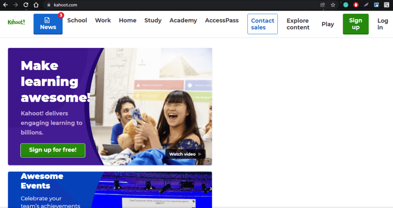The width and height of the screenshot is (393, 208).
Task: Play the Watch video button
Action: (185, 154)
